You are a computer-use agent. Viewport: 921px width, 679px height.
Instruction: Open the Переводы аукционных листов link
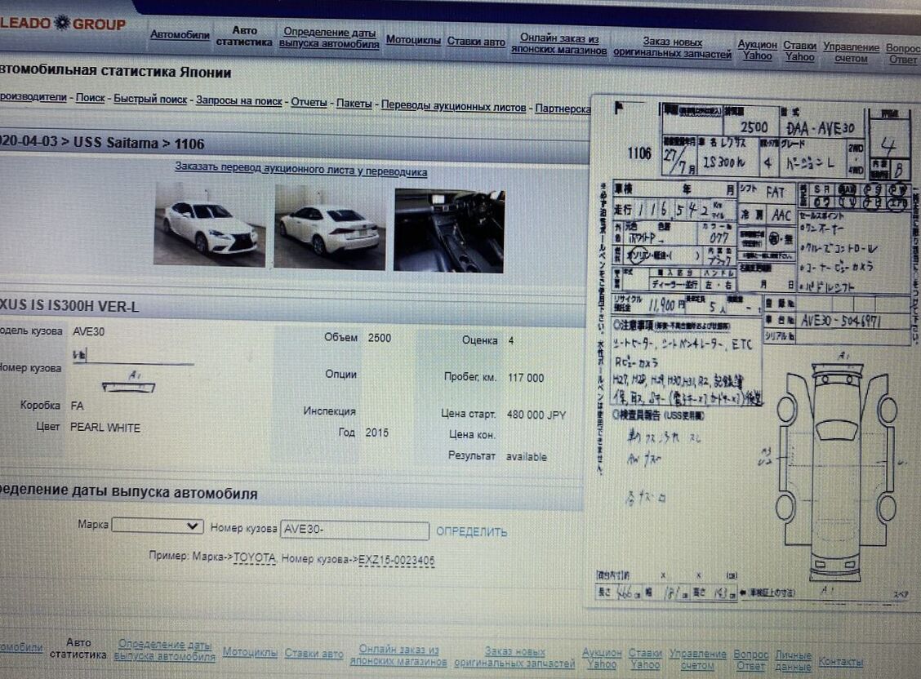(453, 106)
